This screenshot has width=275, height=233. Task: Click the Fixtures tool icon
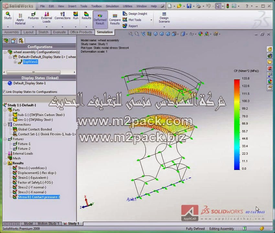33,16
